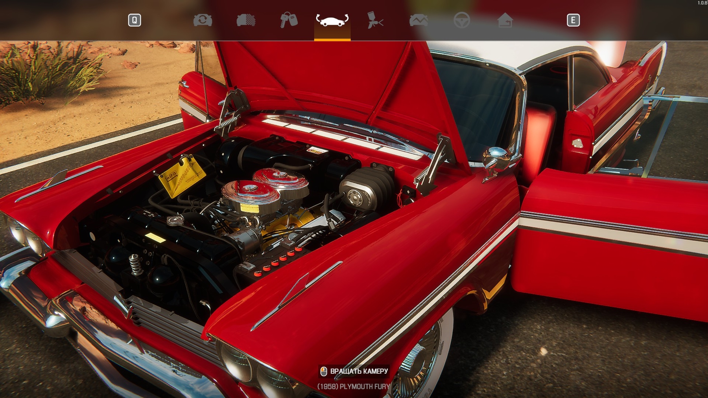Image resolution: width=708 pixels, height=398 pixels.
Task: Click the chrome side mirror
Action: point(496,157)
